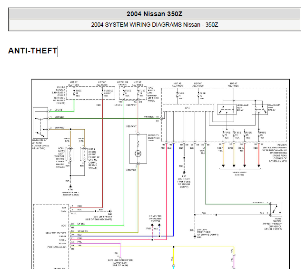Click the HORN (LOW) description label
306x269 pixels.
pyautogui.click(x=59, y=158)
